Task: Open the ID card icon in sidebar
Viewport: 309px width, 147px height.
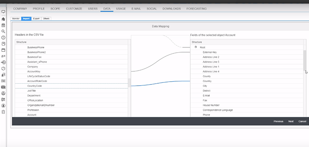Action: click(3, 81)
